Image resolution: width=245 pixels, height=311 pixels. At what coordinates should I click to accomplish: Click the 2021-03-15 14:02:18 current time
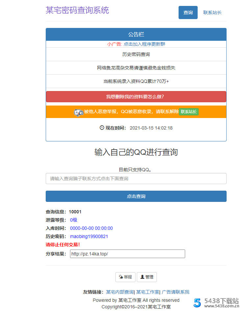click(x=151, y=128)
